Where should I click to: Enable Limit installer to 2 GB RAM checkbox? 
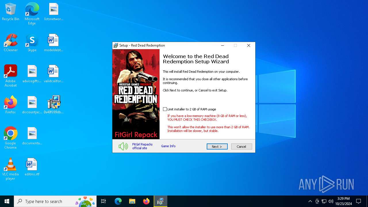click(165, 109)
